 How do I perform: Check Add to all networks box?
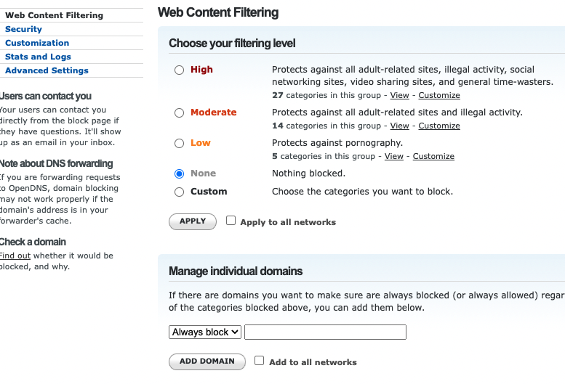pyautogui.click(x=260, y=361)
